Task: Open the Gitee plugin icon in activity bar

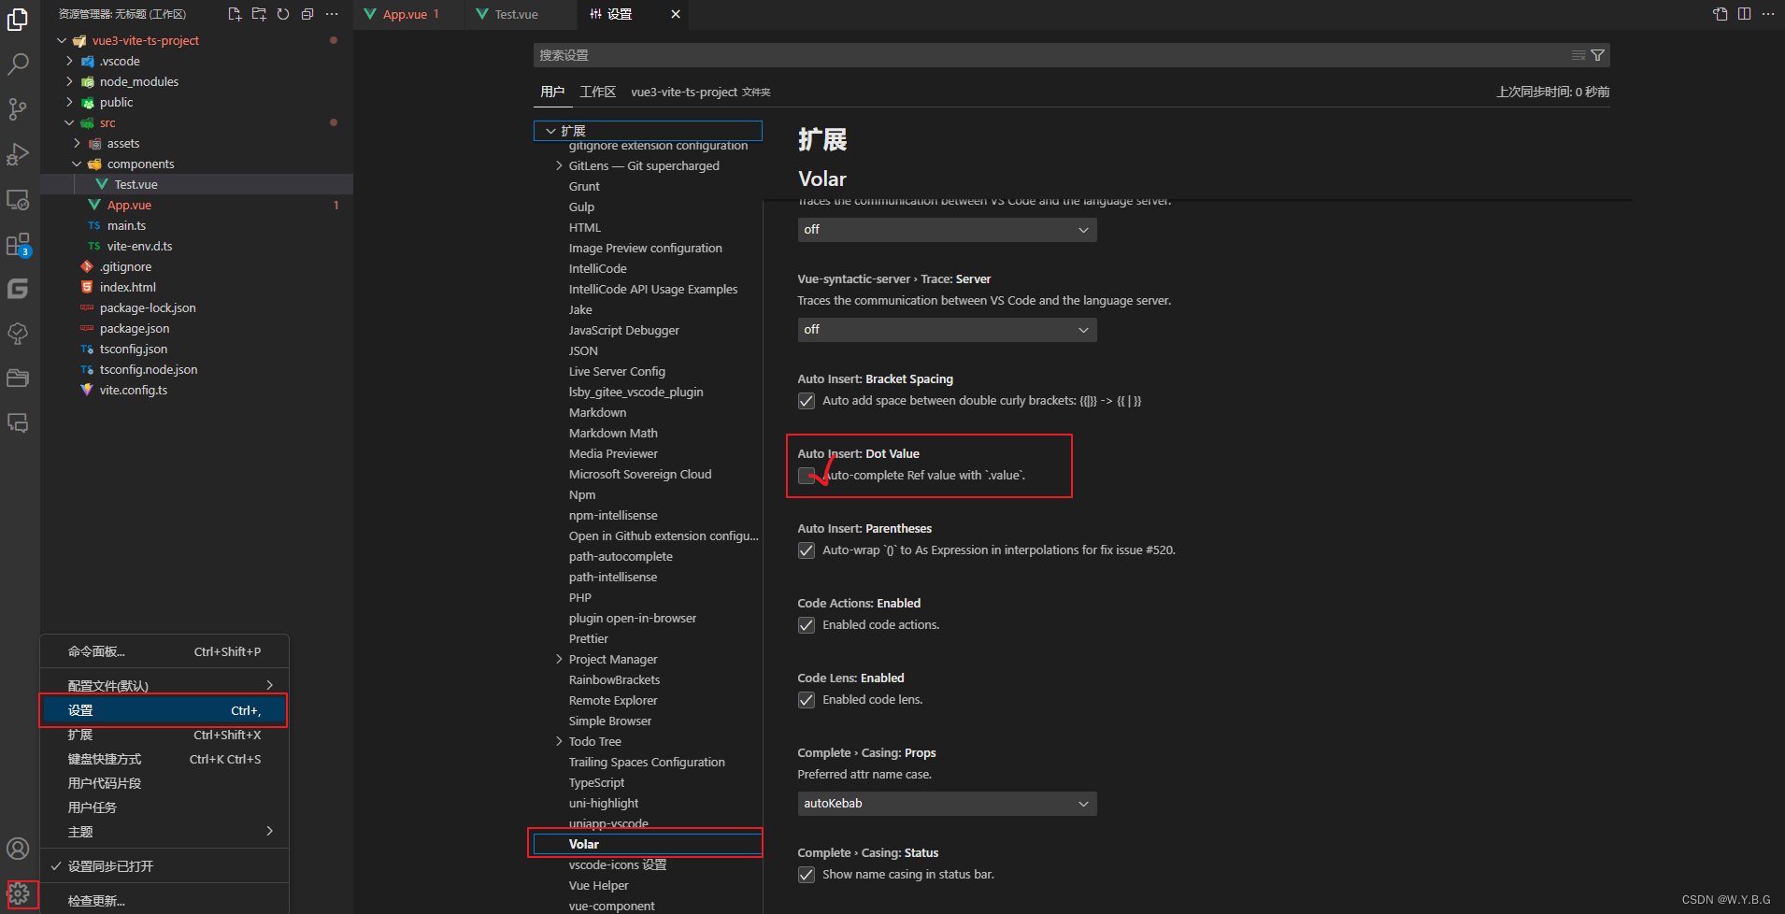Action: click(x=18, y=289)
